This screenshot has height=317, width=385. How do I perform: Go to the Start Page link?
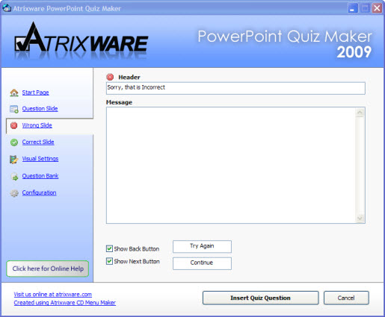click(x=35, y=92)
